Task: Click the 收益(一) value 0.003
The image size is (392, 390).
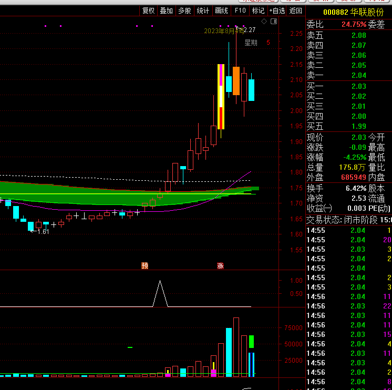Action: (357, 209)
